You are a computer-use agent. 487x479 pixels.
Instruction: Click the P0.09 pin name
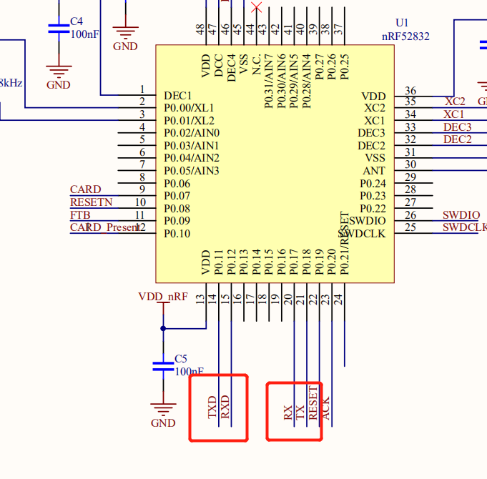click(x=177, y=221)
